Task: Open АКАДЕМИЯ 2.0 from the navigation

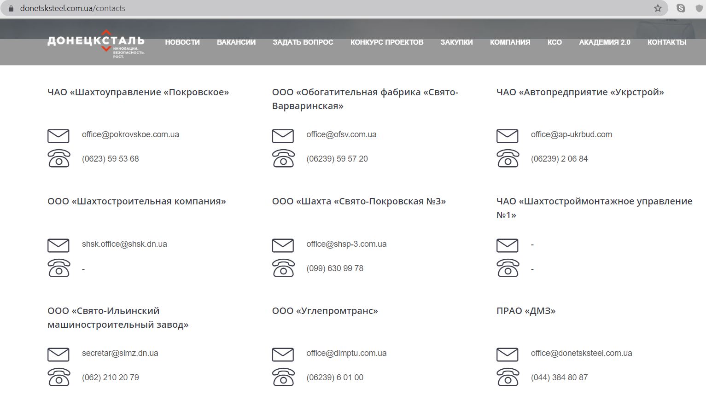Action: (x=605, y=42)
